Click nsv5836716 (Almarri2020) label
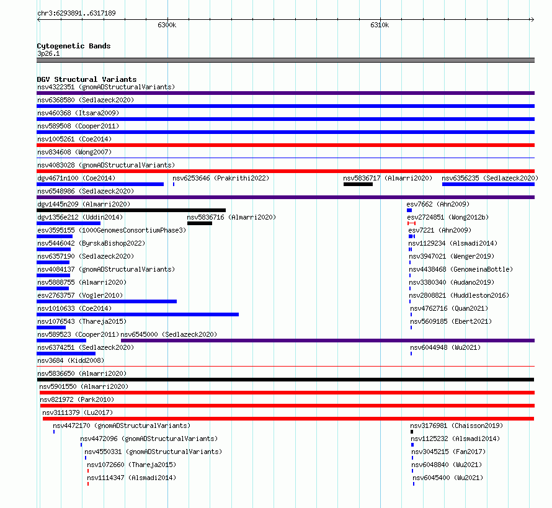 pos(231,217)
